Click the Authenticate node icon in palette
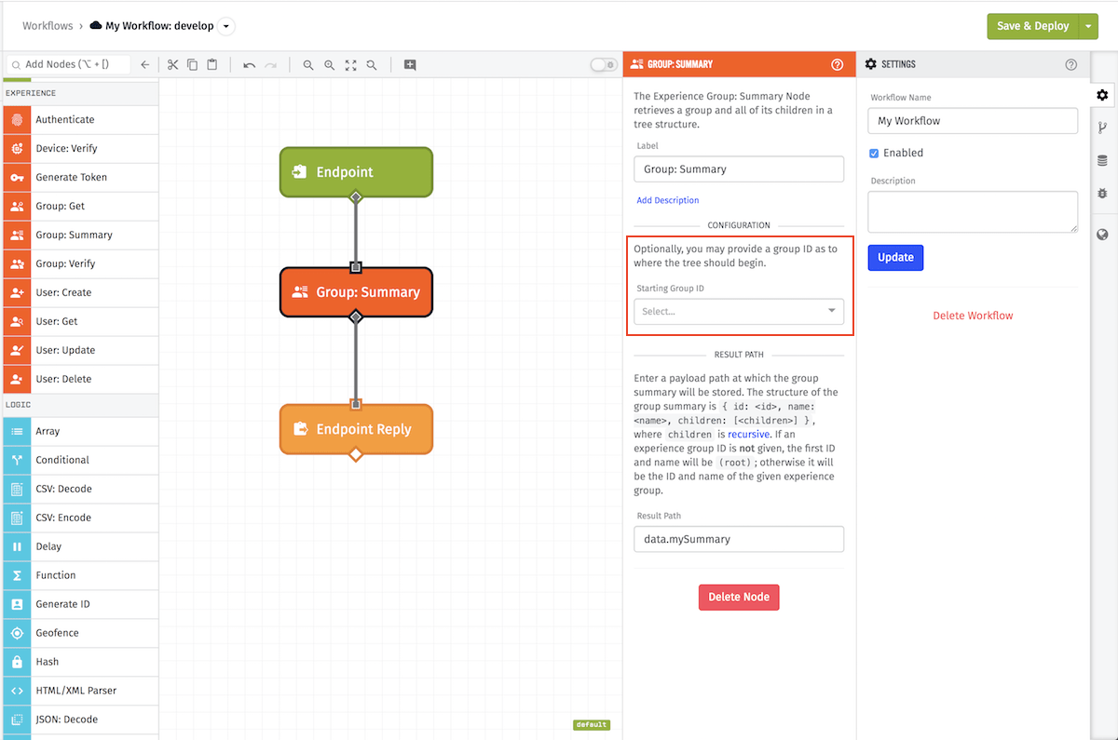 coord(17,119)
